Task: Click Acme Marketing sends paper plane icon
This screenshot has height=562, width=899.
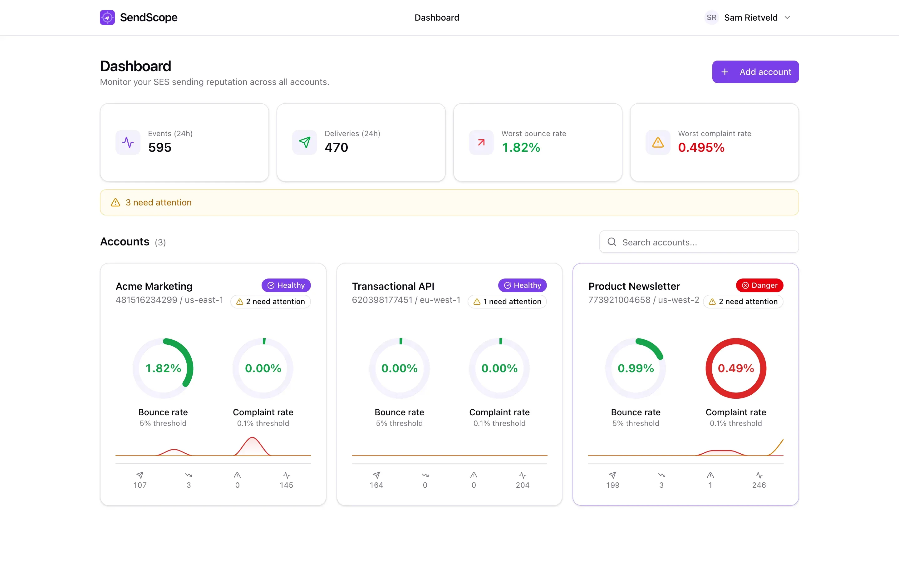Action: pyautogui.click(x=140, y=475)
